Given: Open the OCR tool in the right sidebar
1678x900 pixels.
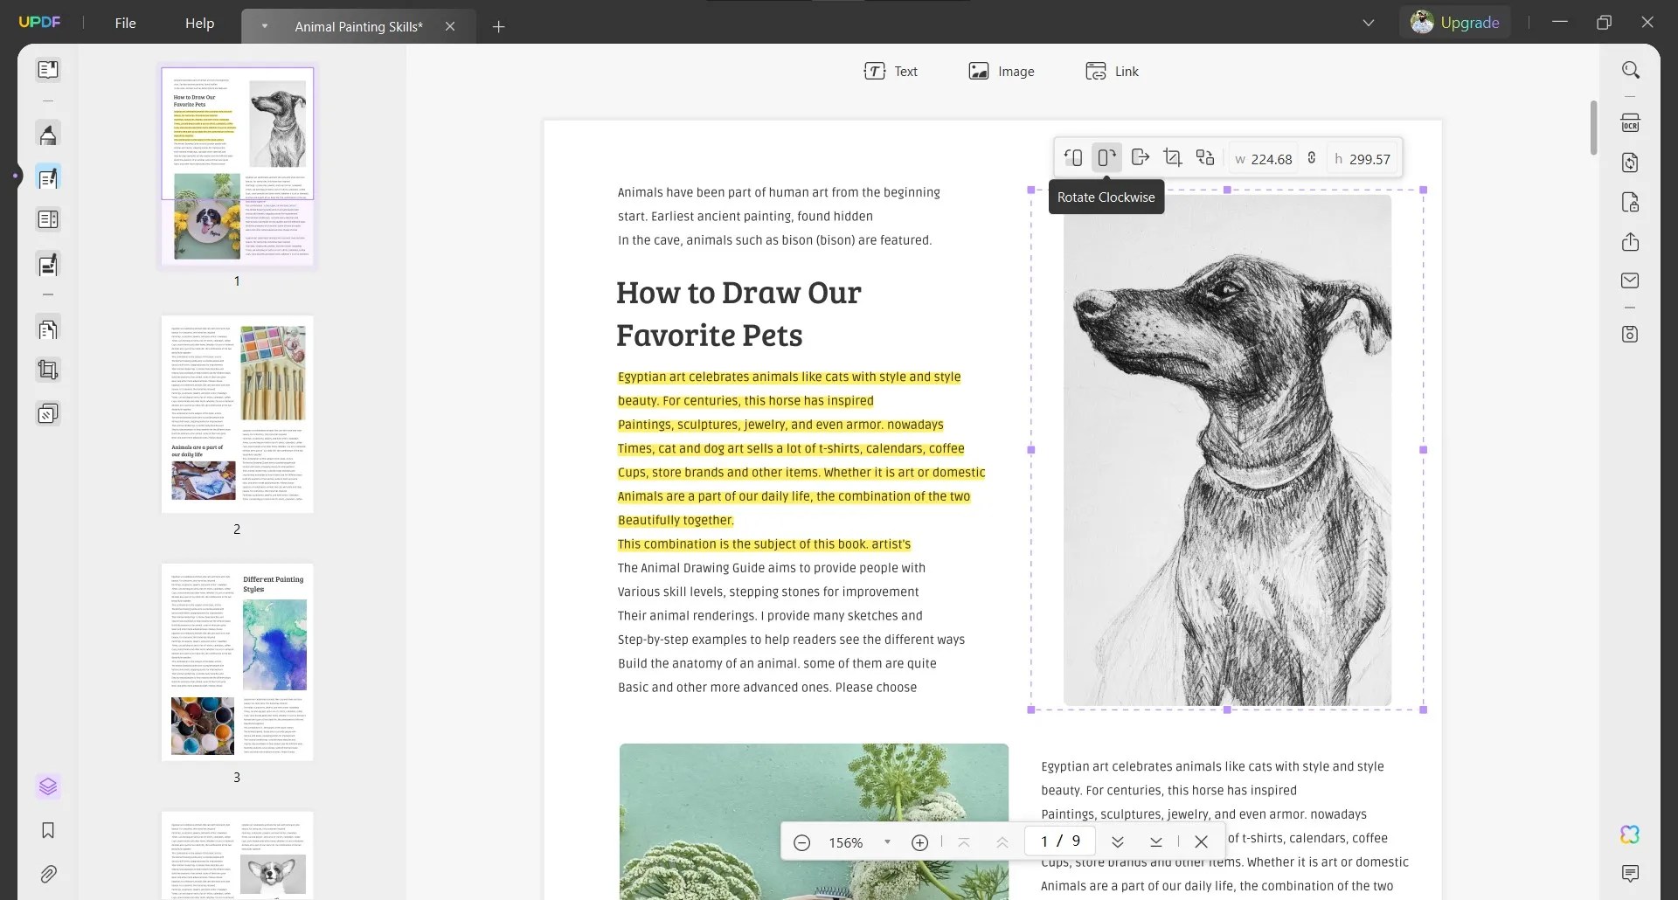Looking at the screenshot, I should coord(1632,122).
